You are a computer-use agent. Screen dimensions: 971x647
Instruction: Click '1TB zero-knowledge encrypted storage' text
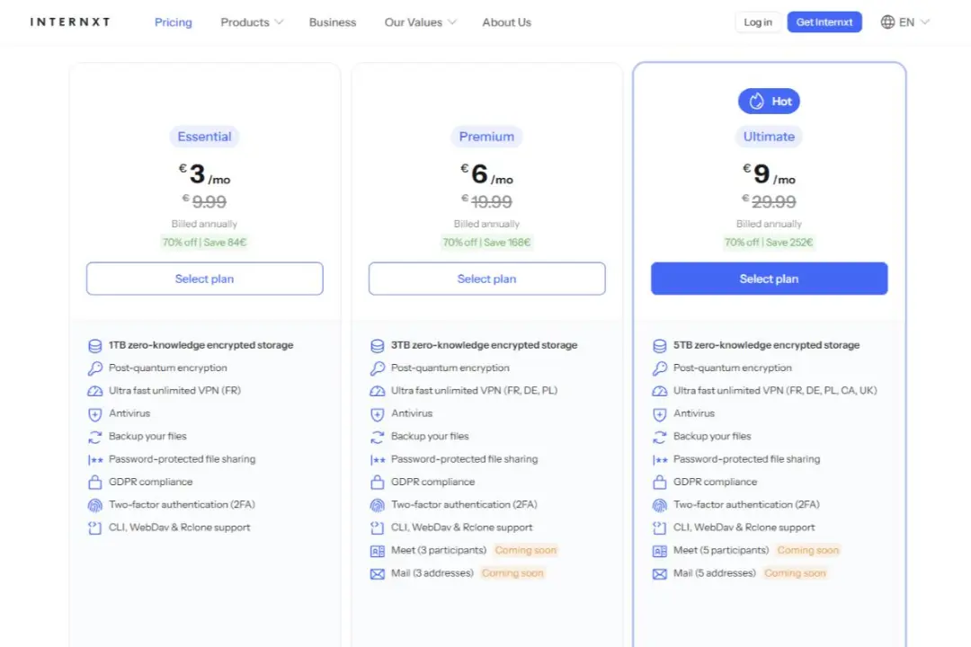(201, 345)
